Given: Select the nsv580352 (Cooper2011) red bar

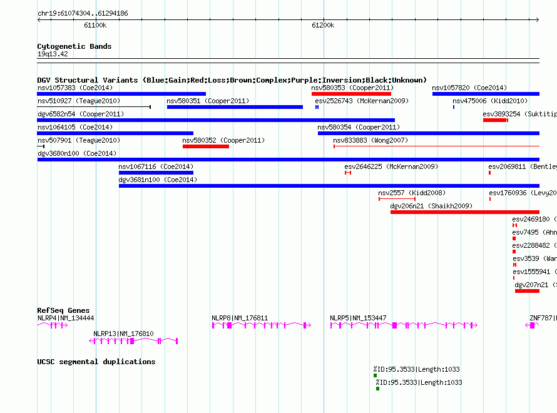Looking at the screenshot, I should 206,146.
